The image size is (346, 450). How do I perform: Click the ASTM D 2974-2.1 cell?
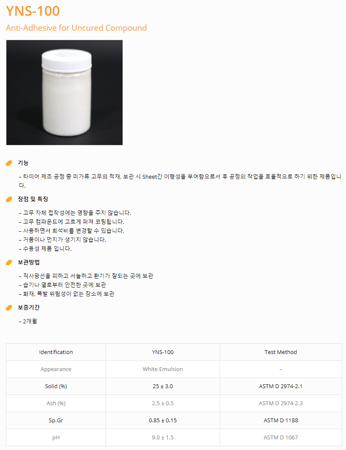point(280,386)
